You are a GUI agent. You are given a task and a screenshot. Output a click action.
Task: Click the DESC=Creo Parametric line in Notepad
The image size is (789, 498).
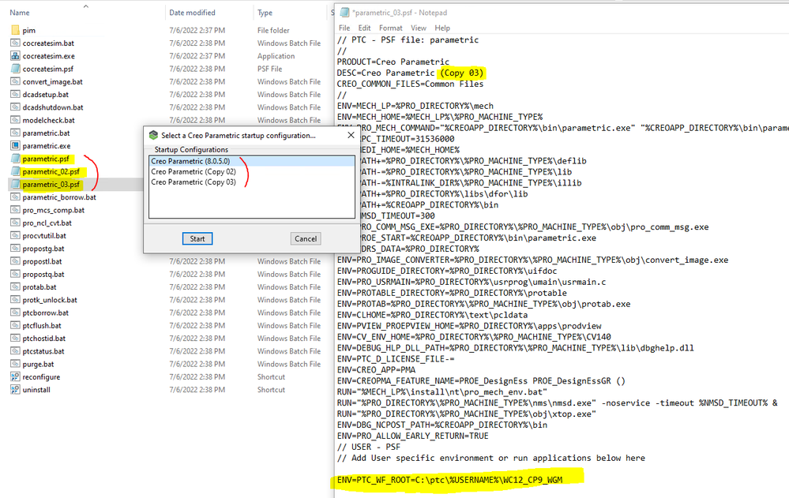click(410, 73)
